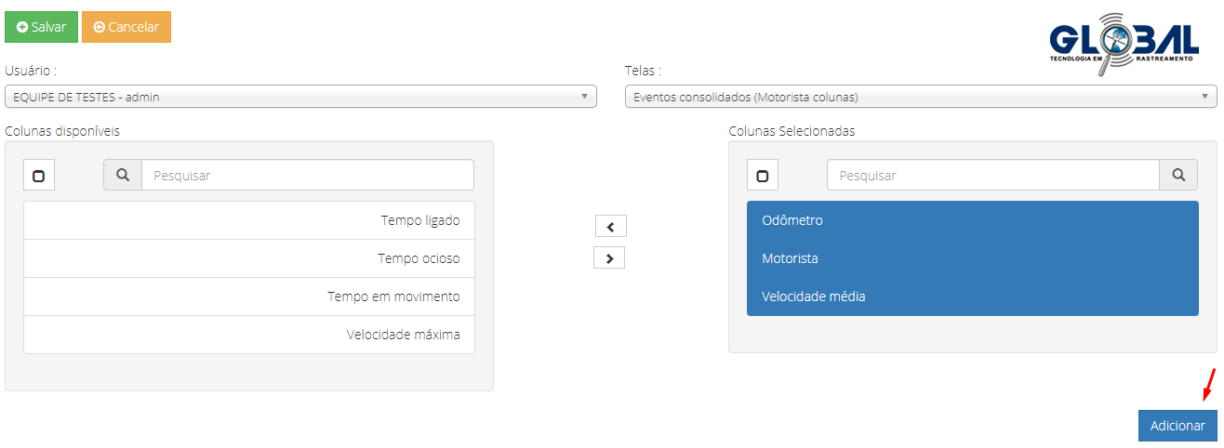Select Tempo ocioso list item

[x=249, y=258]
